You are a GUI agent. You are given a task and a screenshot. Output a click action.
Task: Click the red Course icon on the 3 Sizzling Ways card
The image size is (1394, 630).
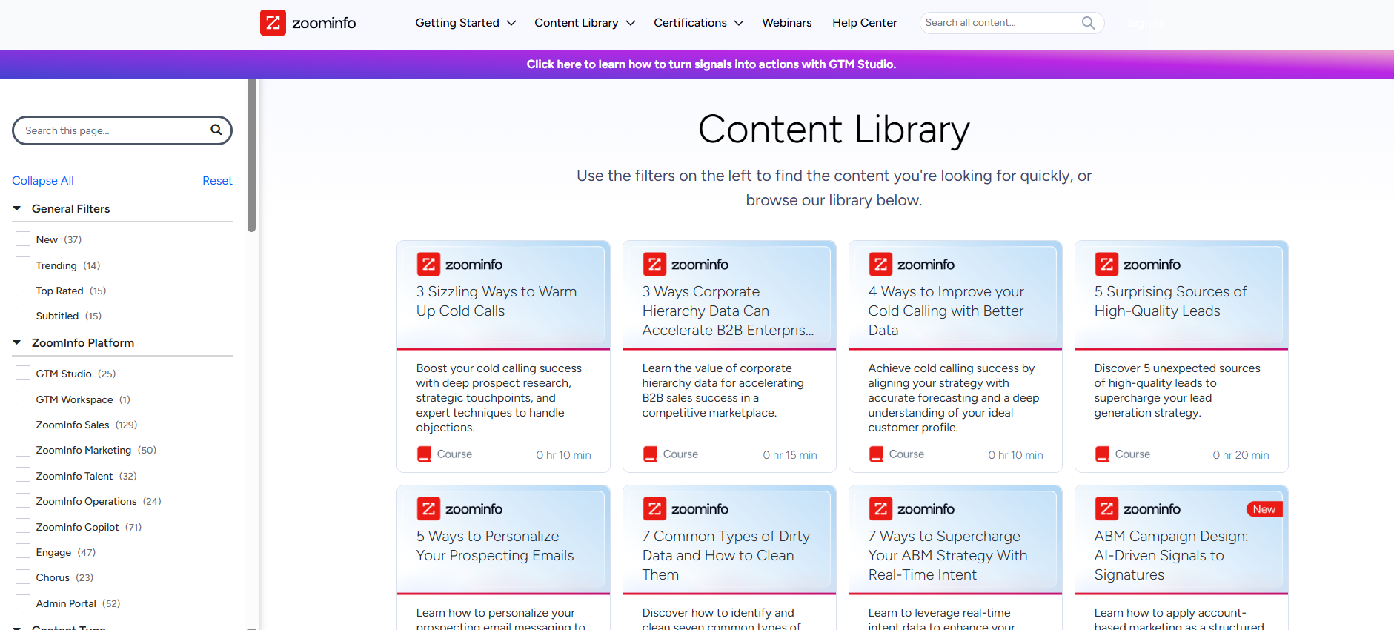pos(424,454)
